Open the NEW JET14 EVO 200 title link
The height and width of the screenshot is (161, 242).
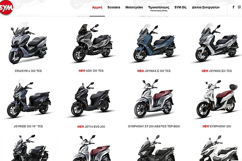(x=91, y=127)
